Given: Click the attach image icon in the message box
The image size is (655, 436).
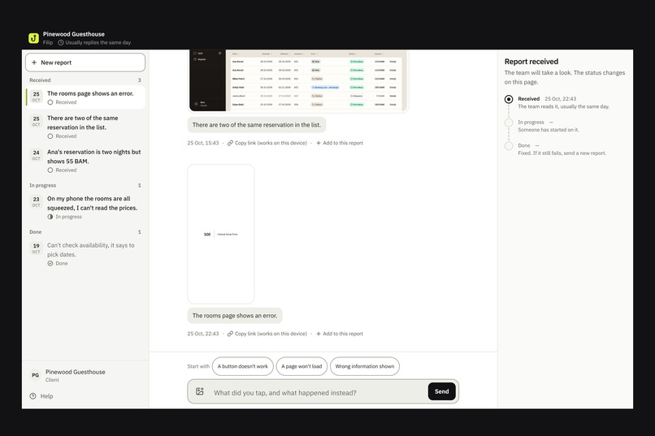Looking at the screenshot, I should point(200,391).
